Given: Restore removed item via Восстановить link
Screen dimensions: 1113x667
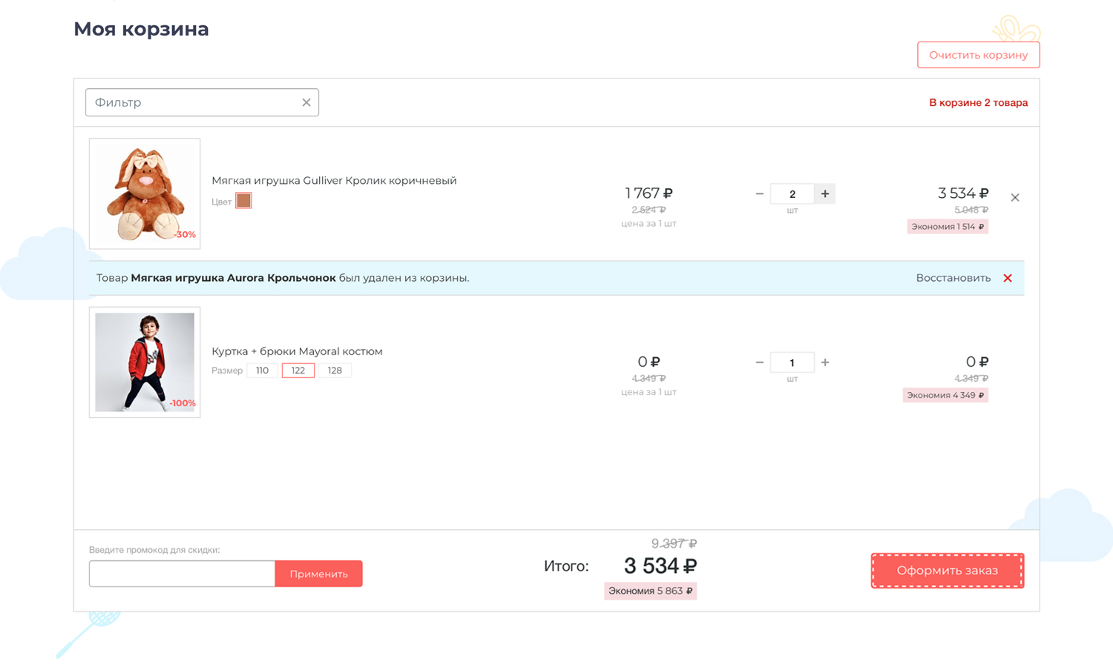Looking at the screenshot, I should point(953,278).
